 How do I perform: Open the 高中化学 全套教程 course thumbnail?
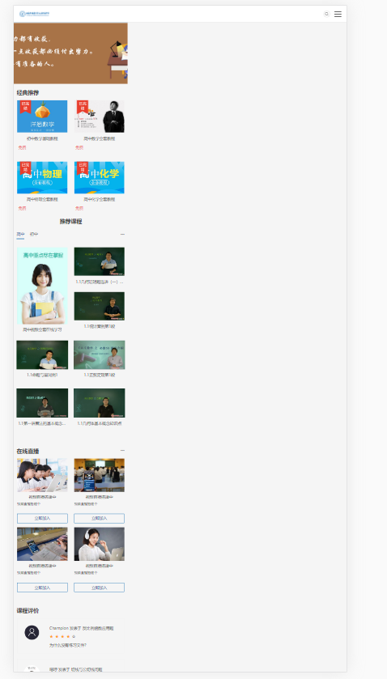[x=100, y=177]
